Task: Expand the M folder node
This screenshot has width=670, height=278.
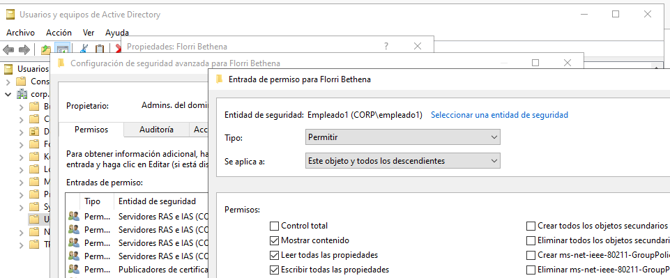Action: [x=22, y=182]
